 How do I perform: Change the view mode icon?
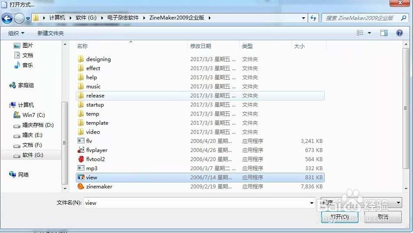pos(360,33)
